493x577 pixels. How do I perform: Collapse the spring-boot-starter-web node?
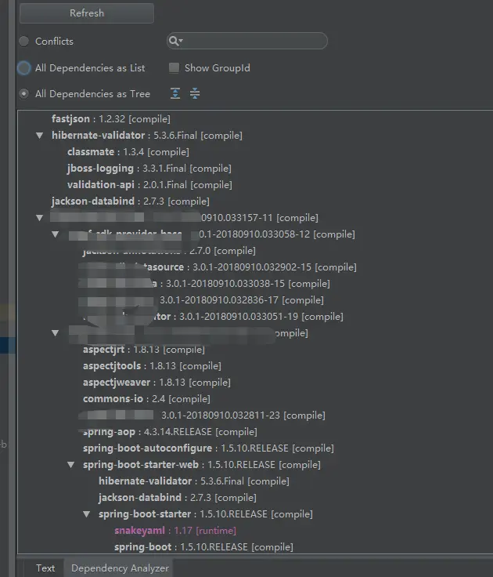(71, 465)
